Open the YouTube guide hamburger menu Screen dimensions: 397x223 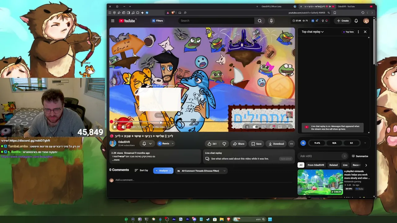pos(113,21)
